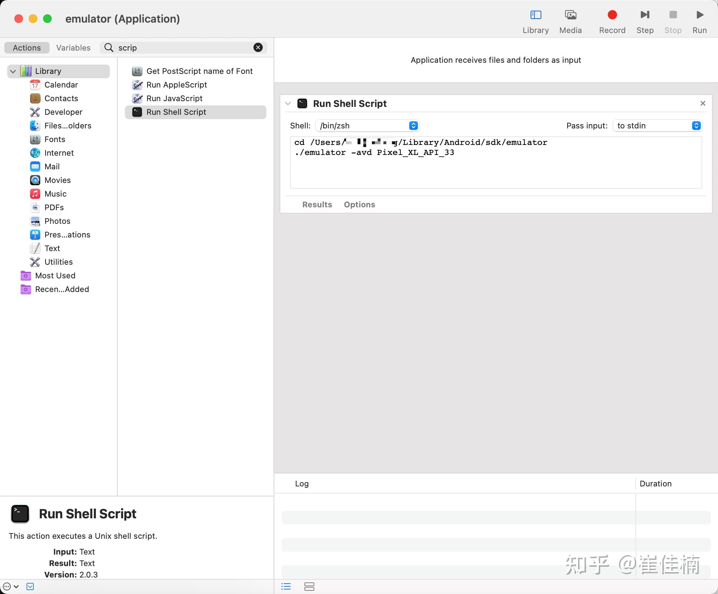
Task: Toggle the Library panel
Action: tap(536, 15)
